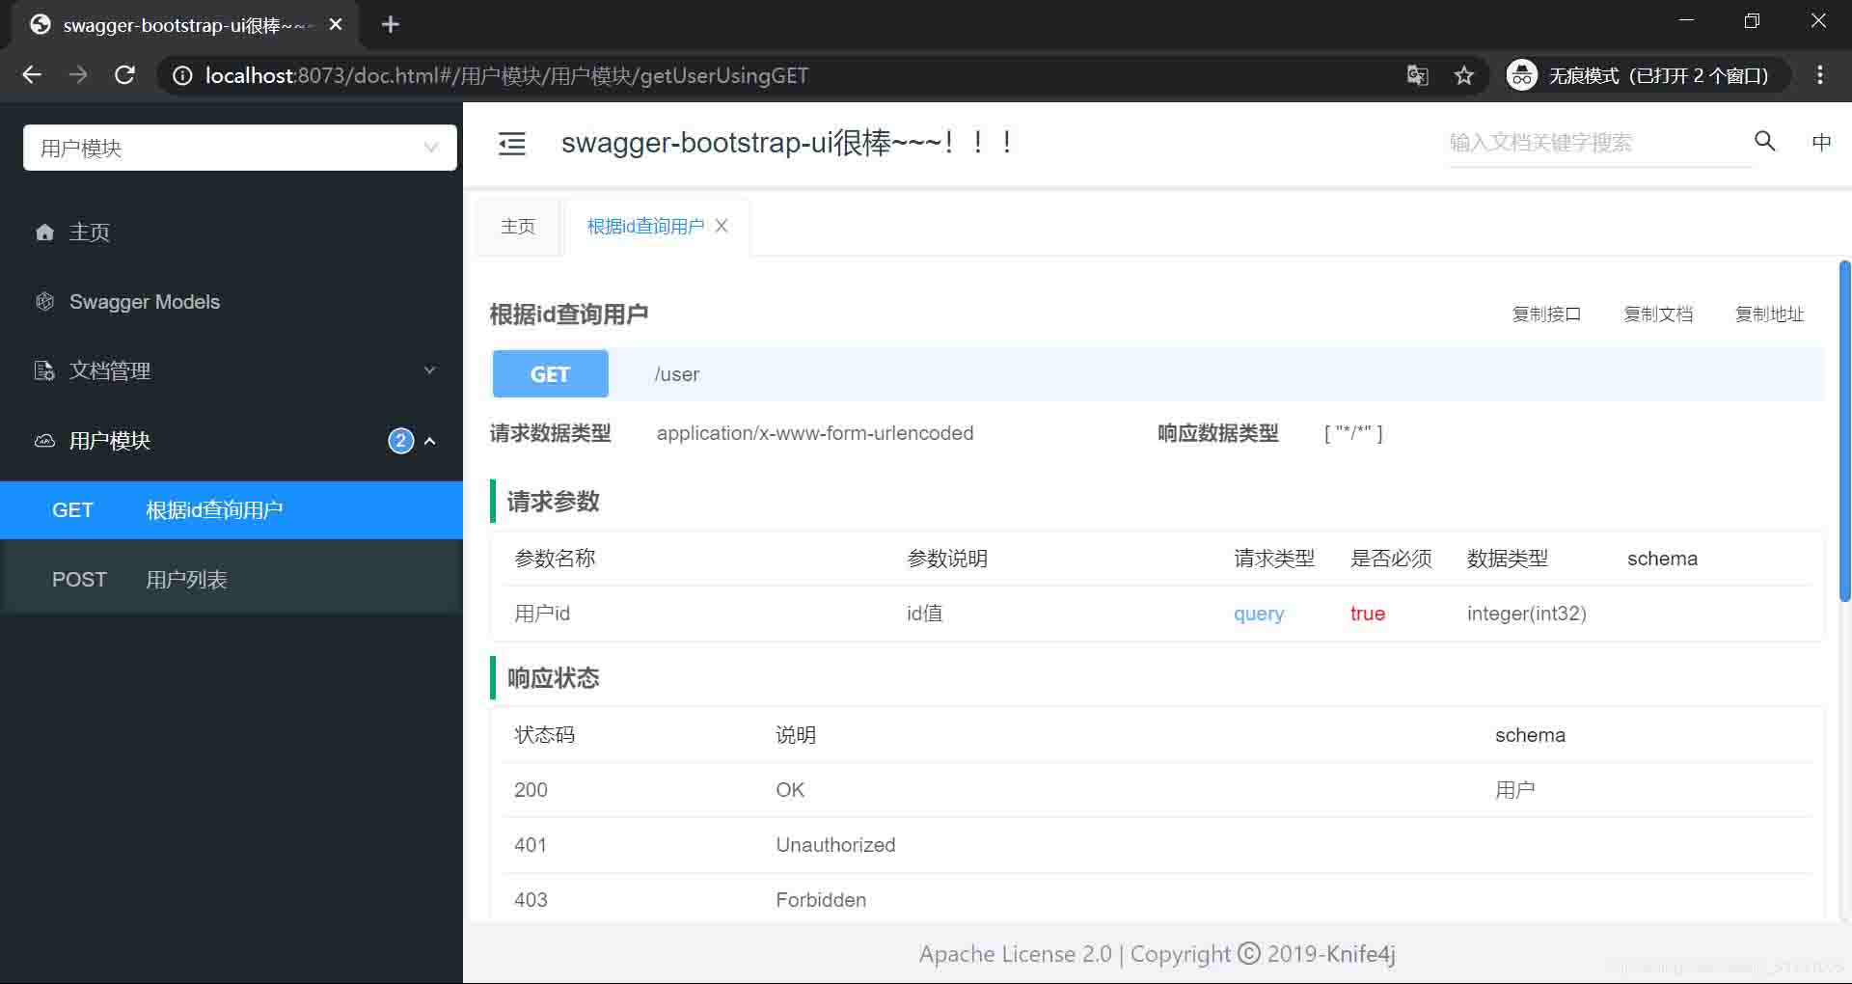Click the incognito mode profile badge

coord(1646,75)
